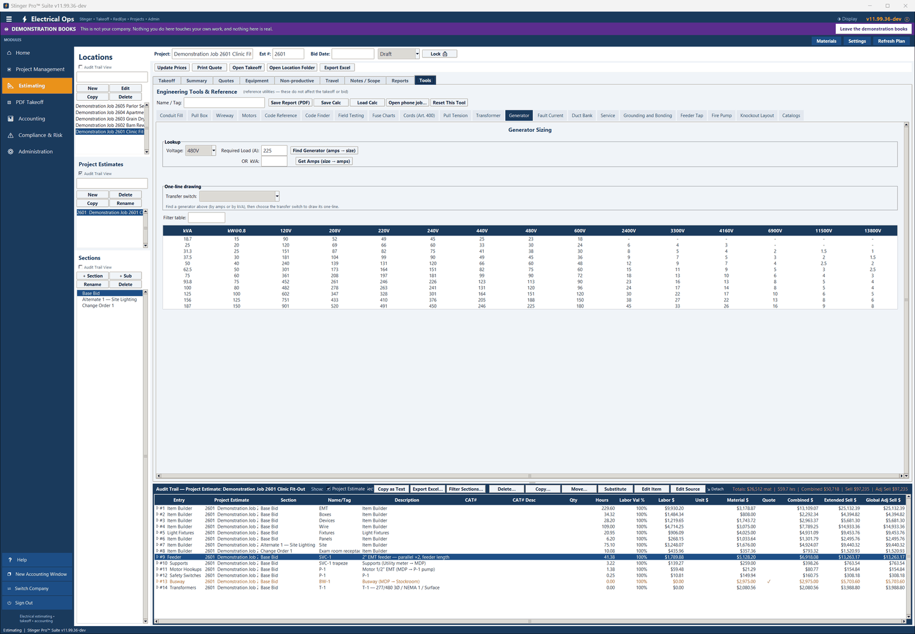The height and width of the screenshot is (634, 915).
Task: Click the Sign Out power icon
Action: tap(9, 603)
